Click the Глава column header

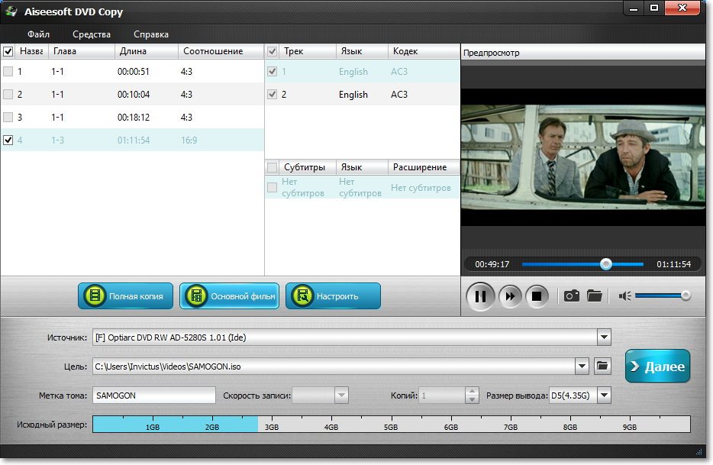81,51
